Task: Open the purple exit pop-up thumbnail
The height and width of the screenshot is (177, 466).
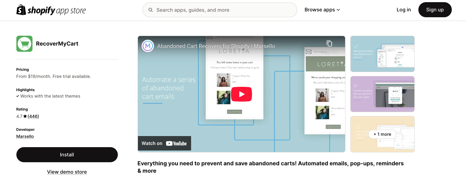Action: click(x=382, y=94)
